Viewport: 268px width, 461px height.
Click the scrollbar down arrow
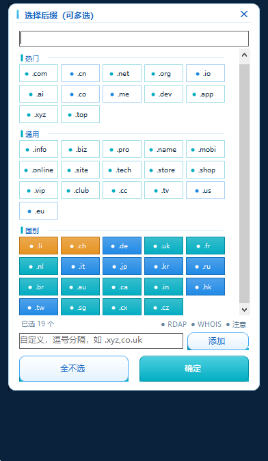click(x=245, y=309)
